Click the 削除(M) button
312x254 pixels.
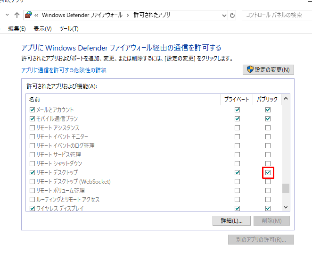(271, 220)
